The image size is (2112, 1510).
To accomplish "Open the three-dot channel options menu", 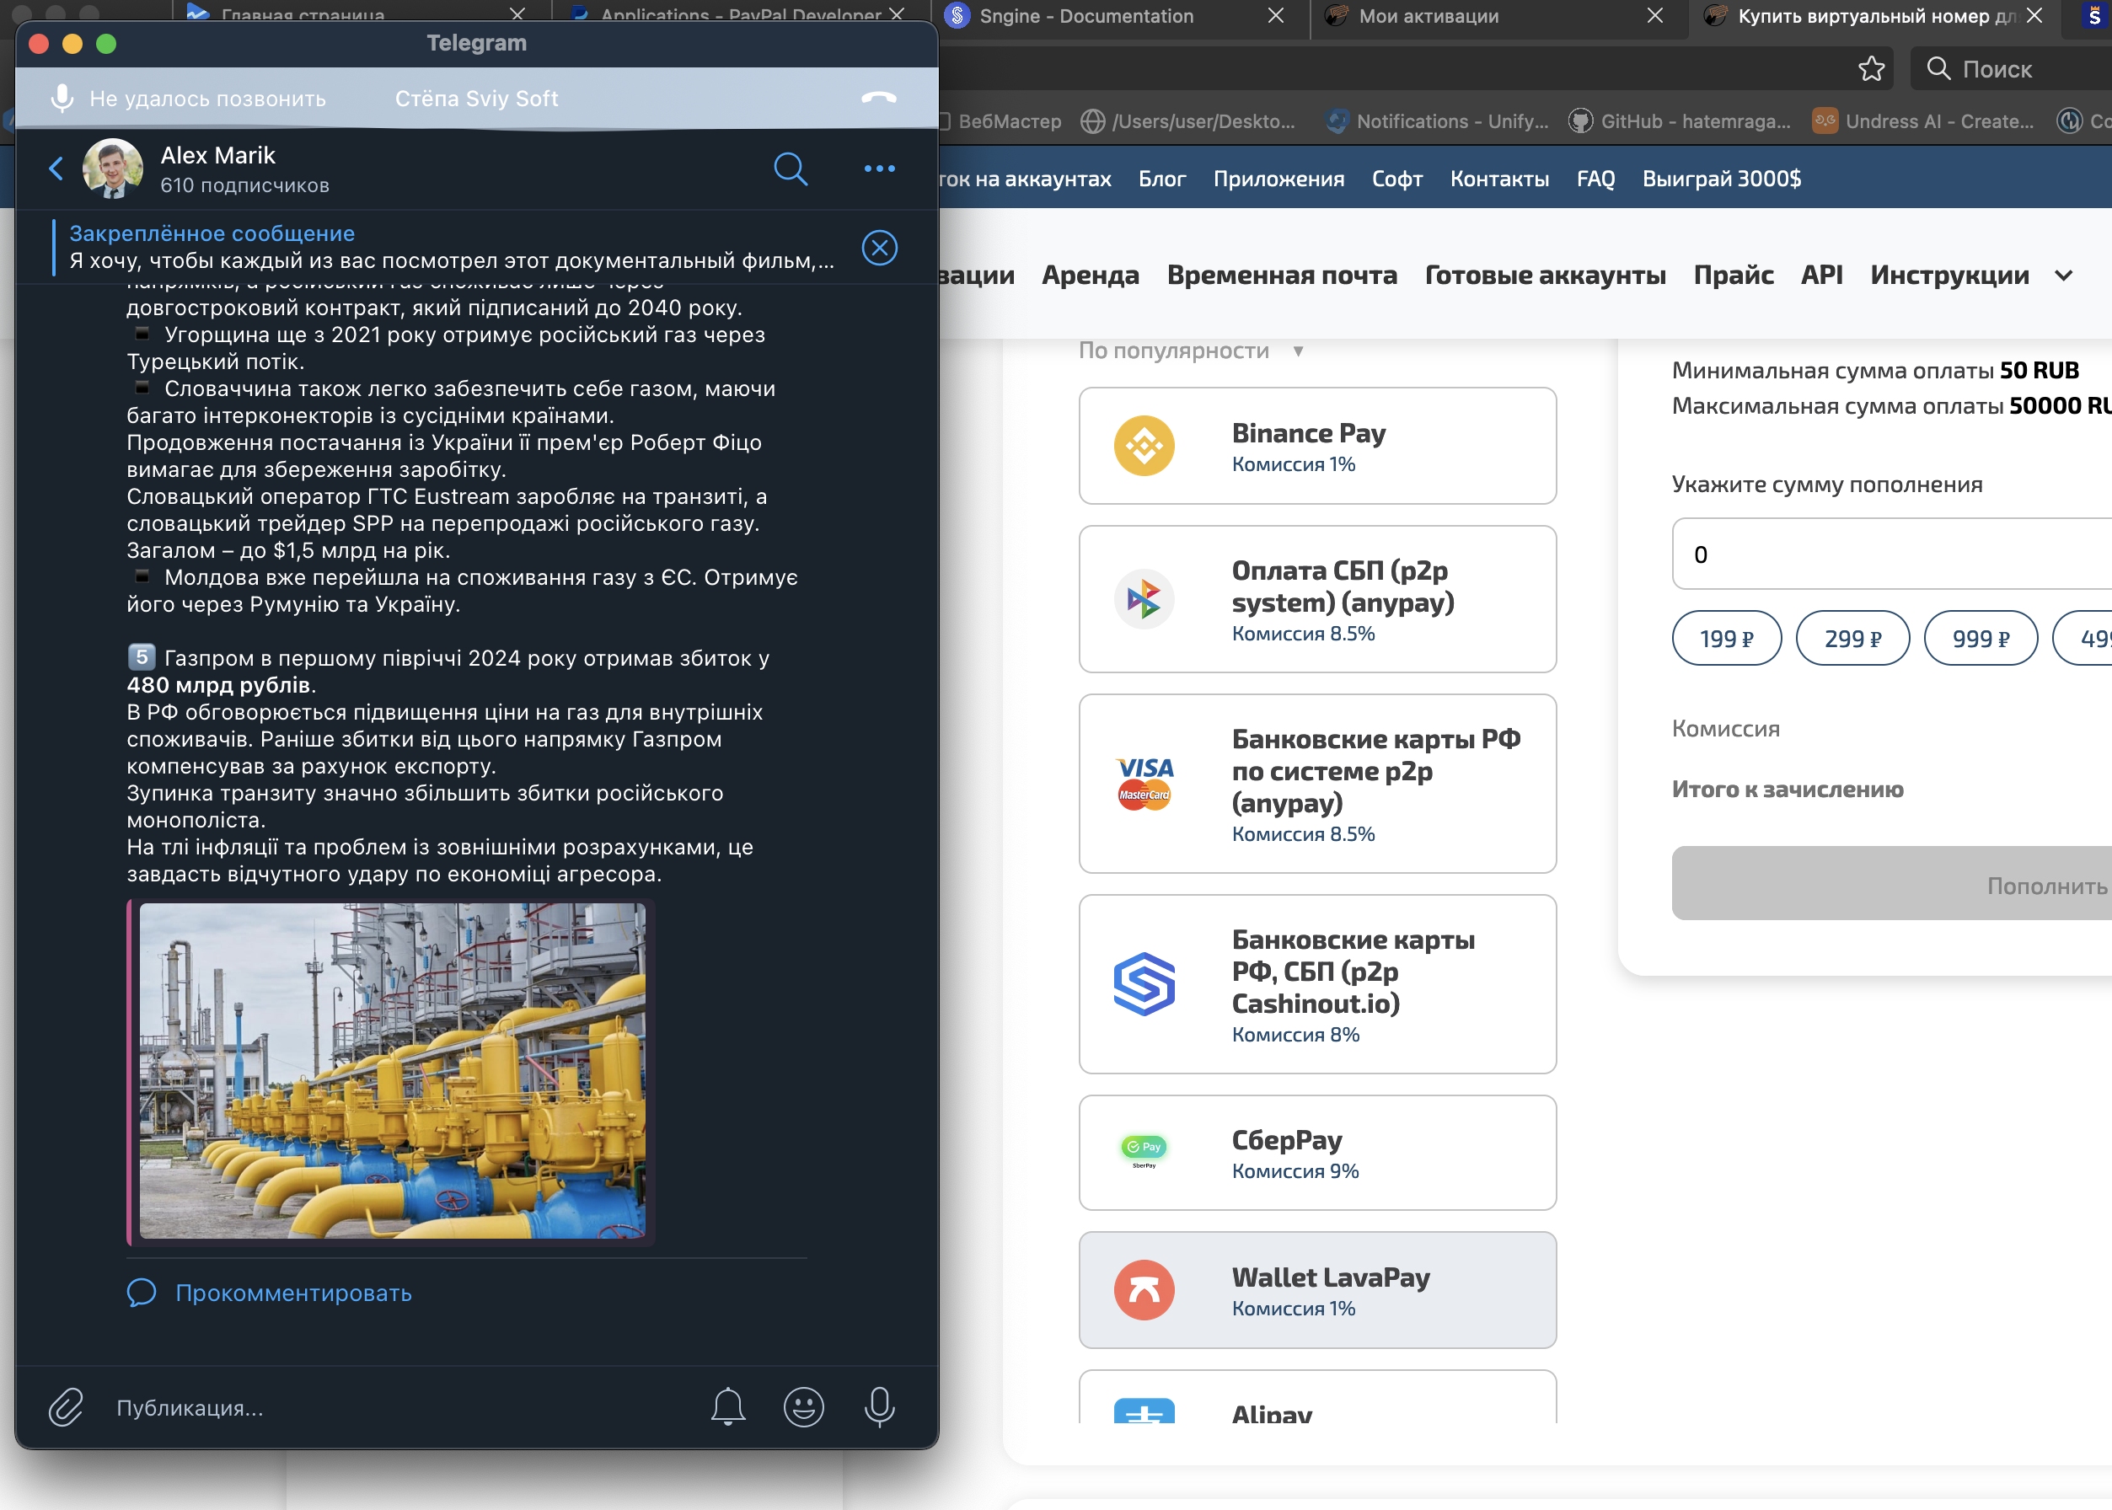I will (x=879, y=169).
